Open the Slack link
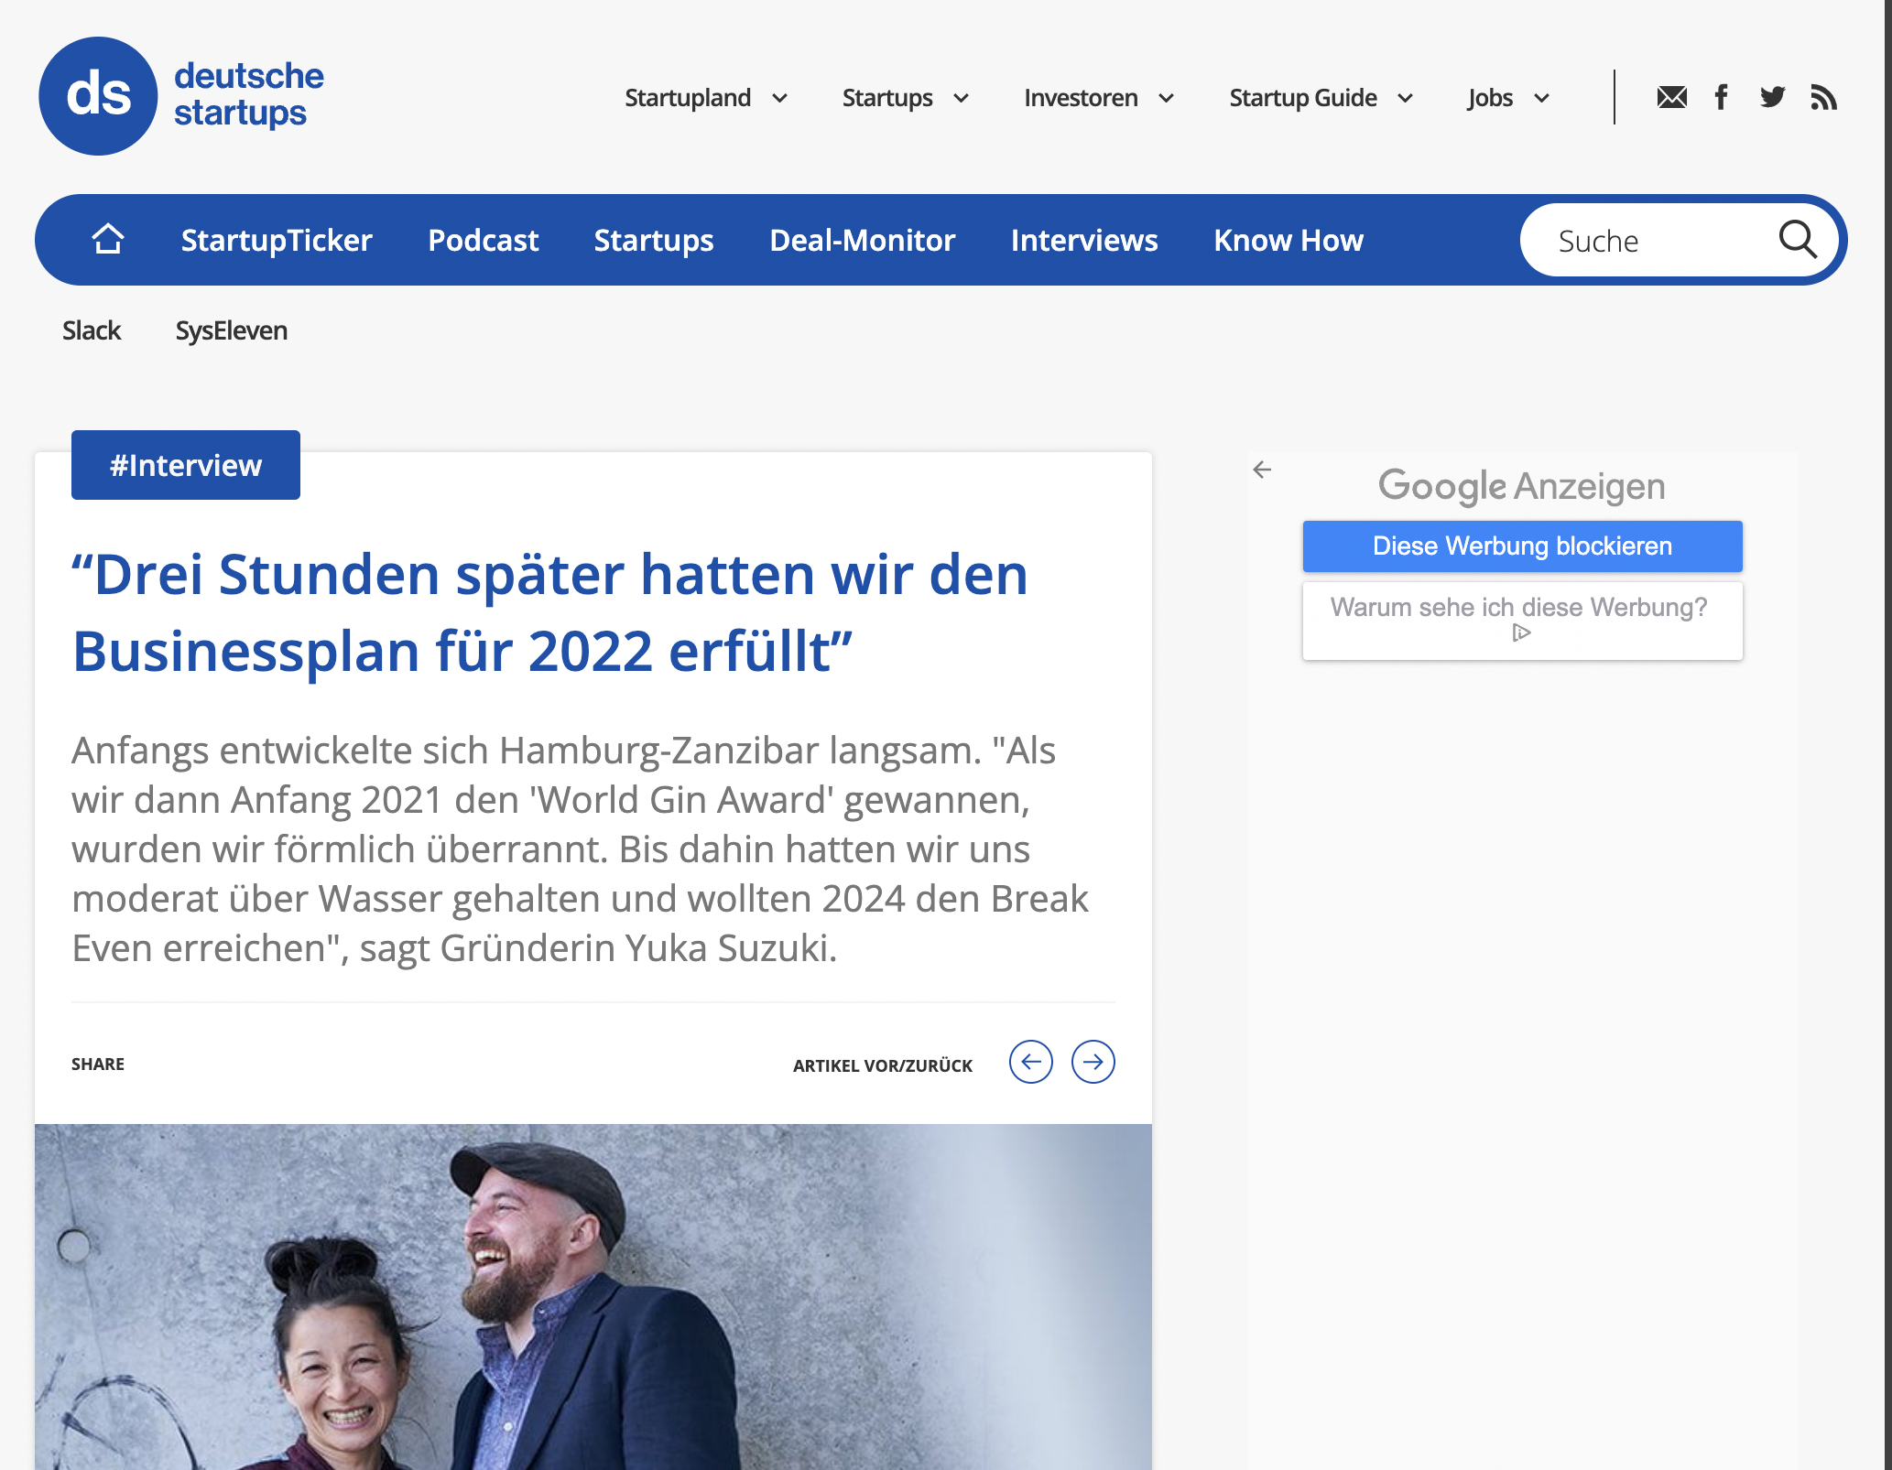This screenshot has width=1892, height=1470. pyautogui.click(x=91, y=330)
